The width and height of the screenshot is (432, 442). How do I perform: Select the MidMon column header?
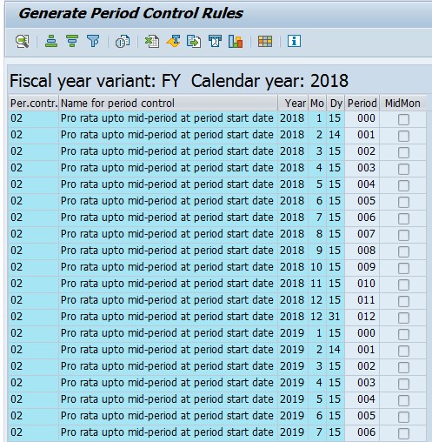pos(403,103)
